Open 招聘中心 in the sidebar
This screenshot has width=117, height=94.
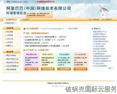[x=9, y=46]
